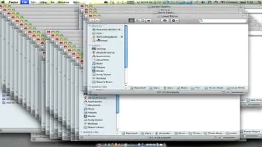Image resolution: width=262 pixels, height=147 pixels.
Task: Expand the SEARCH FOR section in front sidebar
Action: click(90, 87)
